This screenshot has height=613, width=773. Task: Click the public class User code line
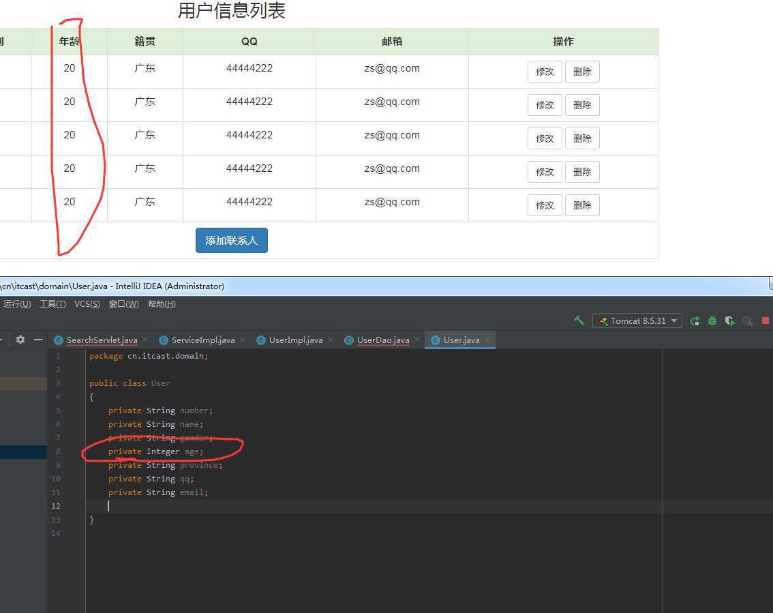[x=129, y=383]
